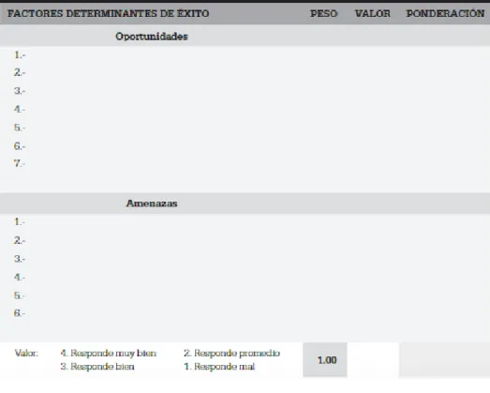Click the 'Valor:' legend label
Image resolution: width=490 pixels, height=393 pixels.
(26, 354)
